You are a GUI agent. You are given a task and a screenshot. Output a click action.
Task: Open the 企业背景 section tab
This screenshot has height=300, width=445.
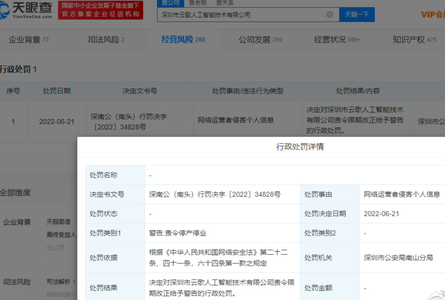[x=29, y=40]
